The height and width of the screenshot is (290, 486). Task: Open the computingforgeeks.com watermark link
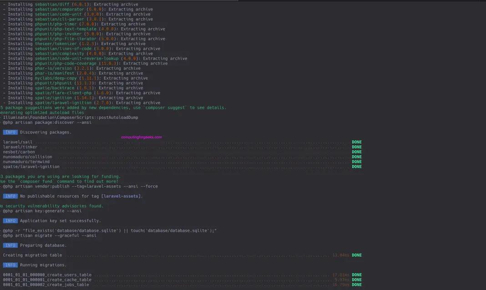tap(141, 137)
